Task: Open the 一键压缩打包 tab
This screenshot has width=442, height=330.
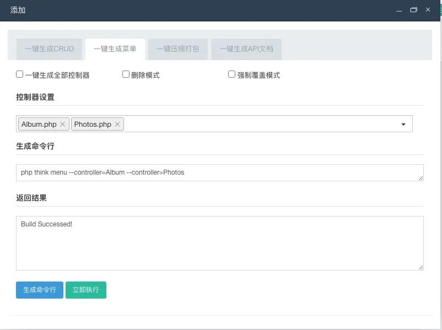Action: 178,49
